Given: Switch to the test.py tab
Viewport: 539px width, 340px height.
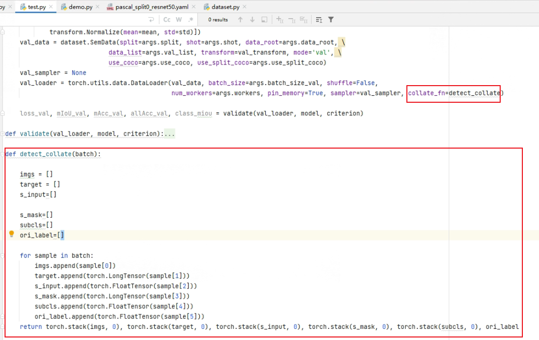Looking at the screenshot, I should click(x=37, y=7).
